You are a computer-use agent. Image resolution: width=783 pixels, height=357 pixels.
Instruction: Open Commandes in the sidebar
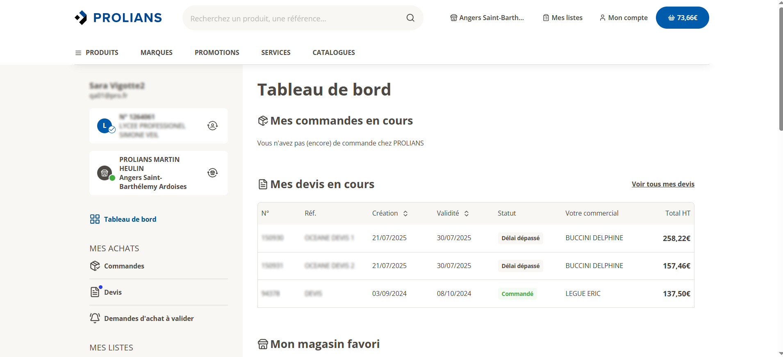(x=124, y=266)
